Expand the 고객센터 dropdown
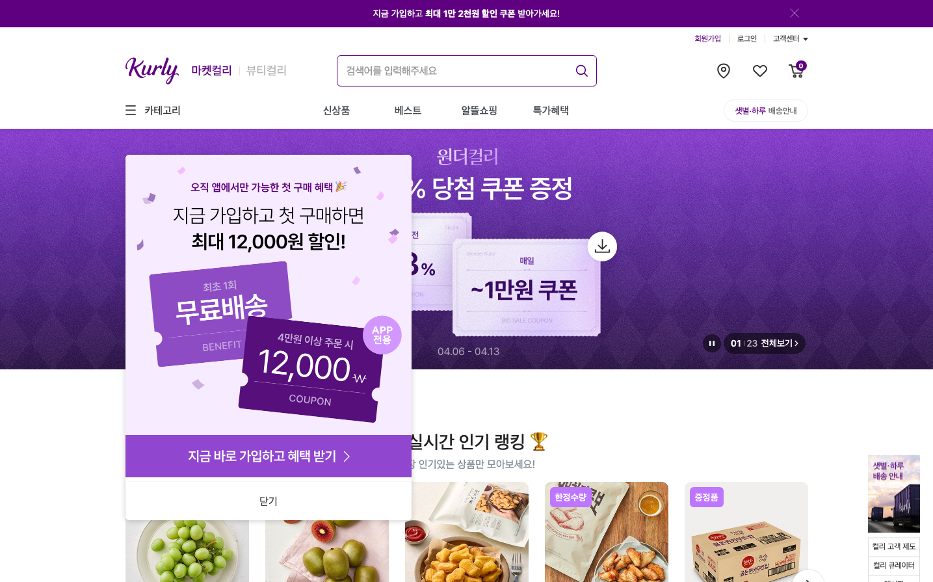The height and width of the screenshot is (582, 933). click(x=790, y=39)
